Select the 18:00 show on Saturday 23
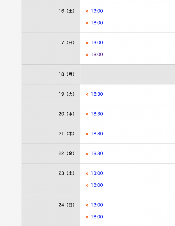175x226 pixels. pos(97,185)
